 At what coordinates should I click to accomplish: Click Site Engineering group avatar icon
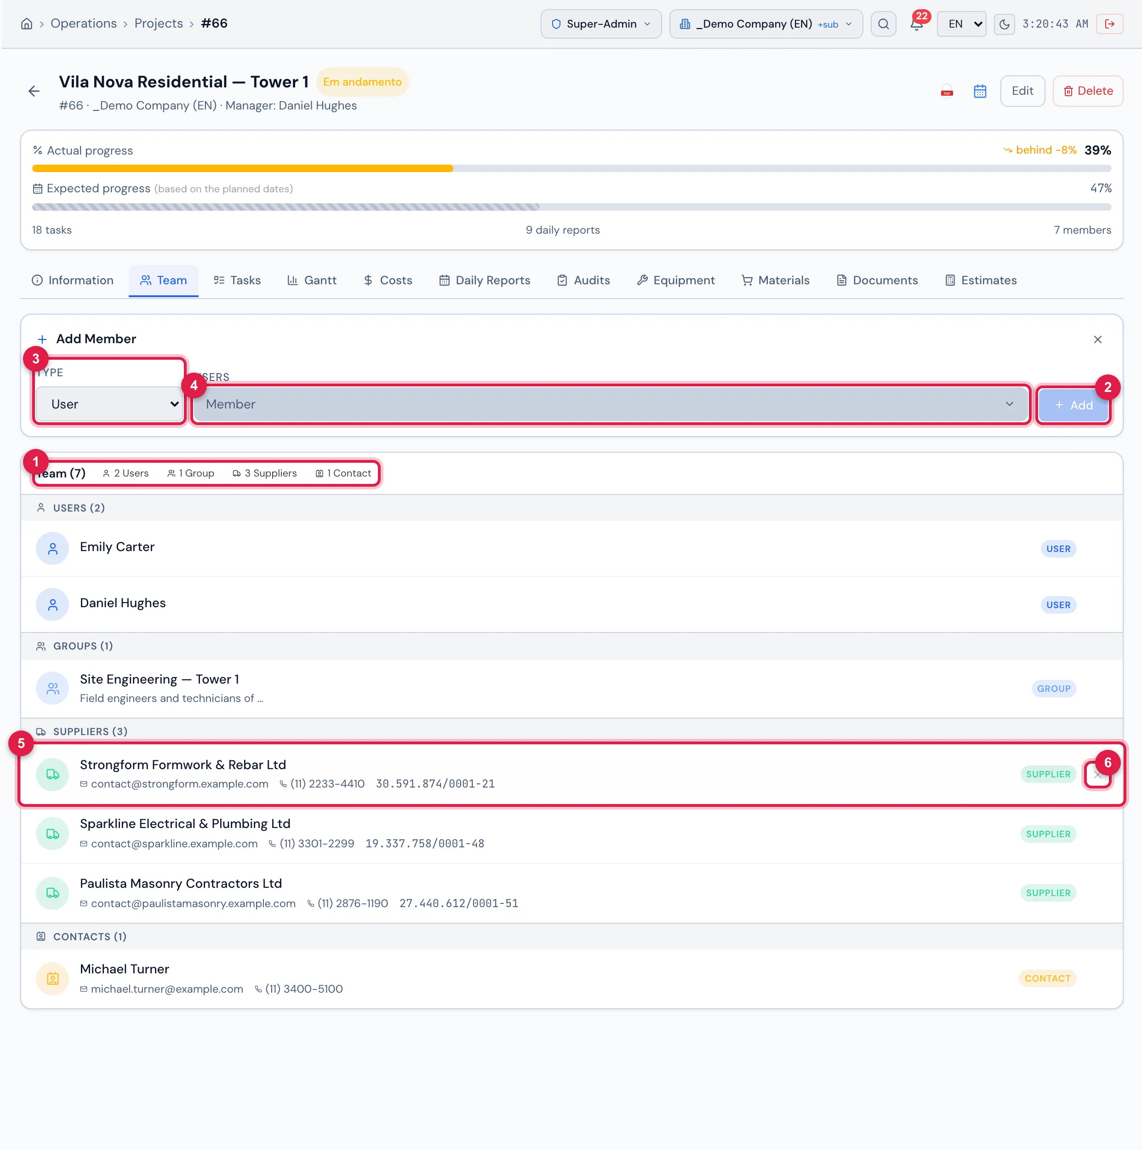click(52, 688)
